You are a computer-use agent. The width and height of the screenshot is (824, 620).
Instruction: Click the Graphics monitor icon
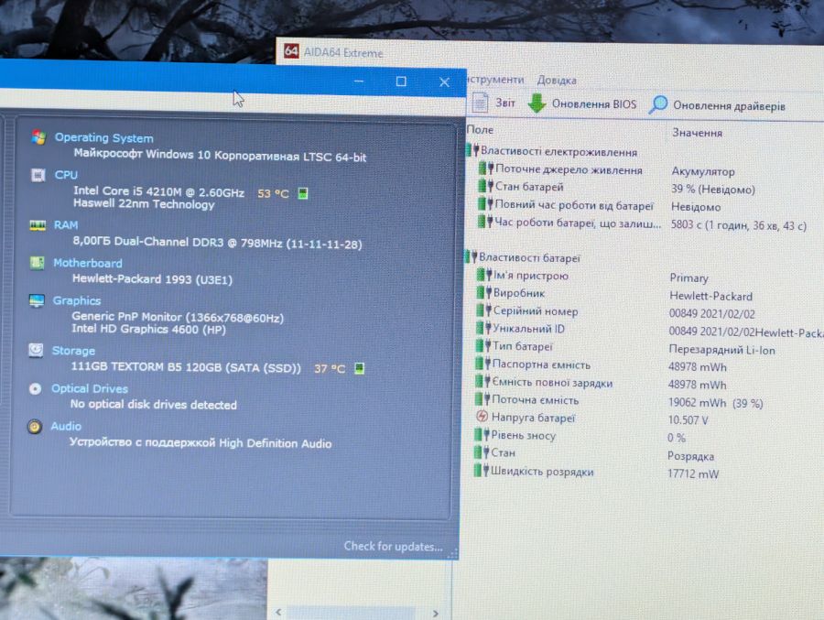click(x=37, y=300)
